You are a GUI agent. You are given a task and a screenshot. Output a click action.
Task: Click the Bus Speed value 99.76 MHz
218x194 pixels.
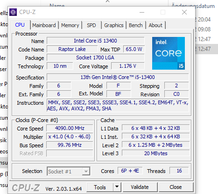point(70,145)
